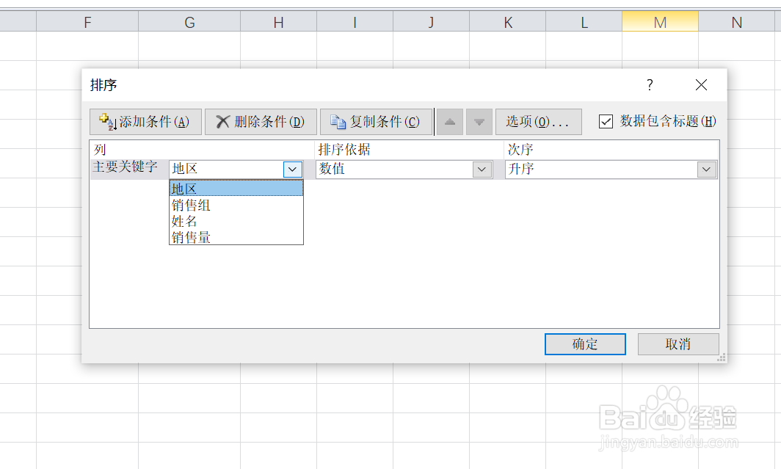The width and height of the screenshot is (781, 469).
Task: Click the 取消 button
Action: [678, 344]
